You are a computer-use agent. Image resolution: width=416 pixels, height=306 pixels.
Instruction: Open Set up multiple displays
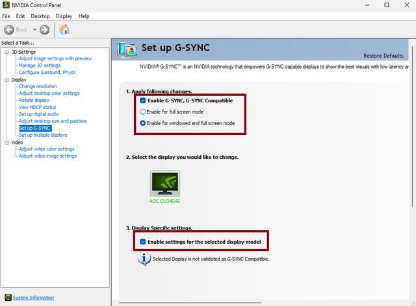pyautogui.click(x=43, y=135)
